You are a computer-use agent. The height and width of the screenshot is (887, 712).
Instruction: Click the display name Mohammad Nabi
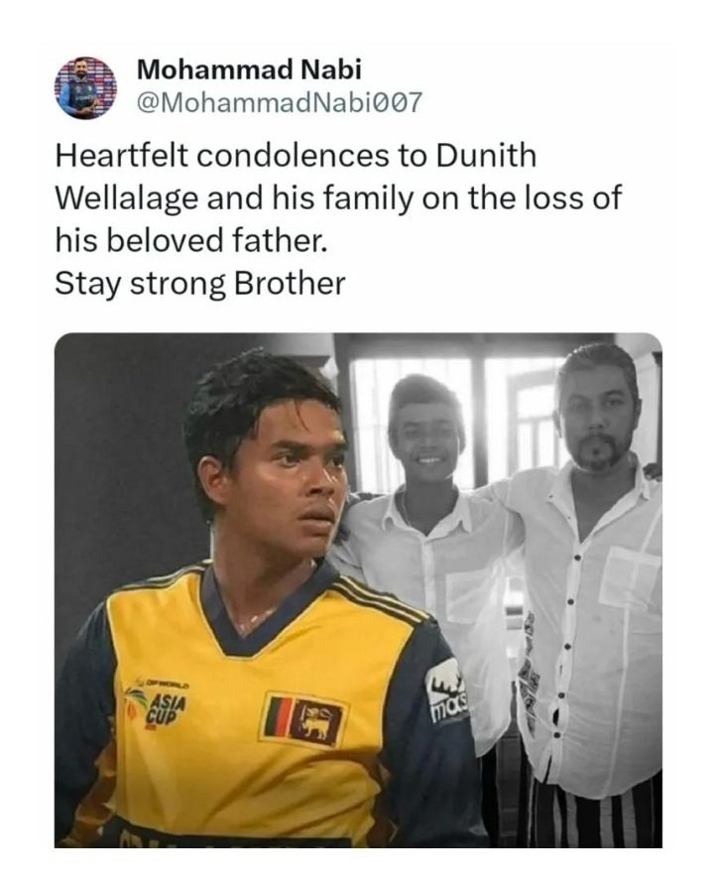tap(249, 69)
